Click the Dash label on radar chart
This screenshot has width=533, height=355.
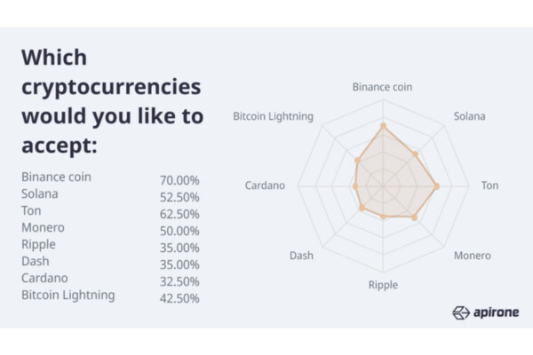coord(300,256)
